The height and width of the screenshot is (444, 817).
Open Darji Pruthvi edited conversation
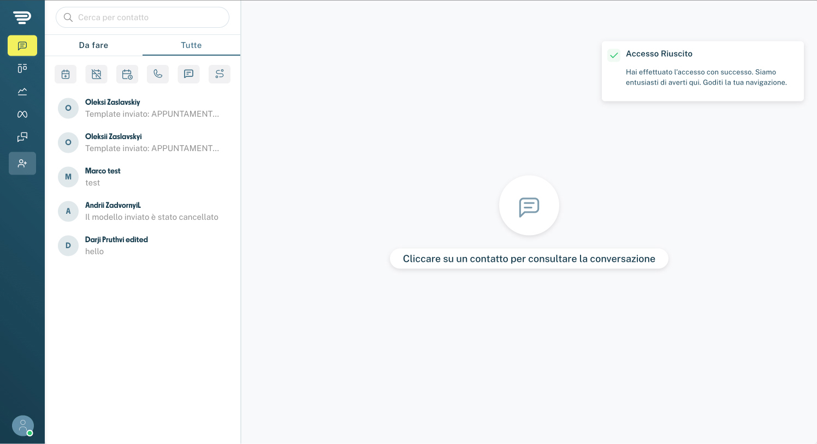[143, 245]
